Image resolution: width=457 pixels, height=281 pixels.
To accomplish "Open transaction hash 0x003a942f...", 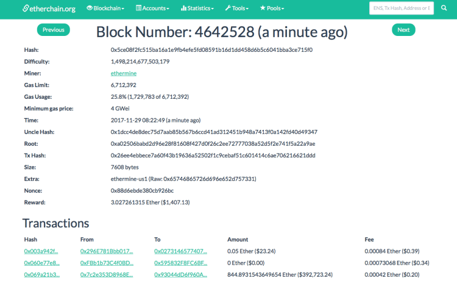I will point(41,251).
